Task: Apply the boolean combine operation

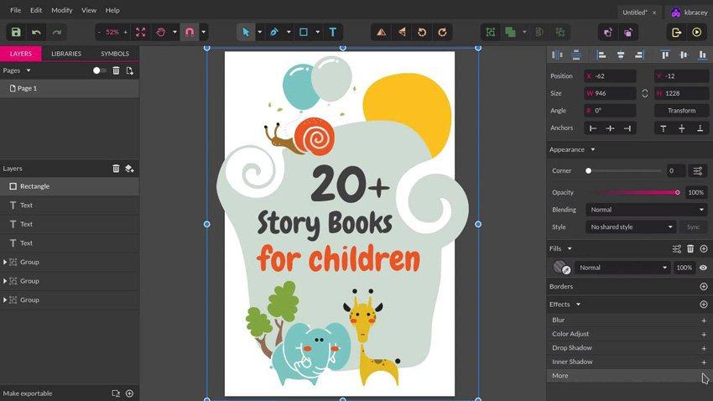Action: [x=511, y=32]
